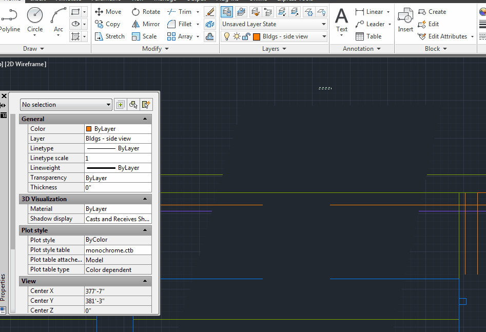Click the Quick Select icon in Properties

[147, 105]
